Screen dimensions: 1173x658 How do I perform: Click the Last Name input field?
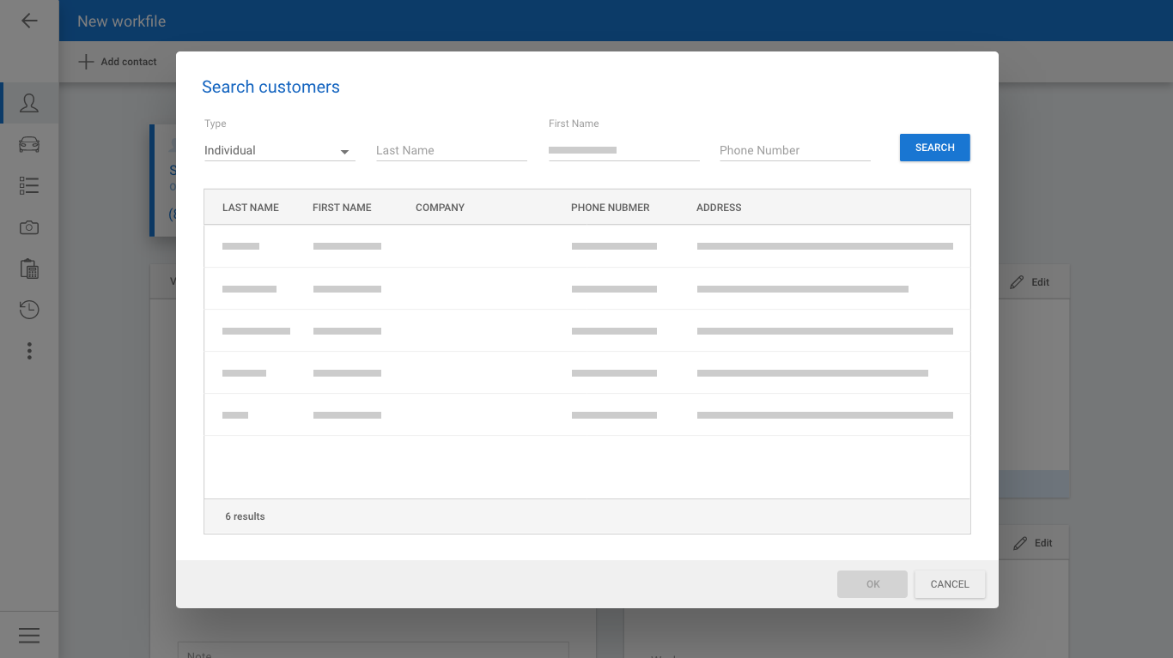[451, 151]
